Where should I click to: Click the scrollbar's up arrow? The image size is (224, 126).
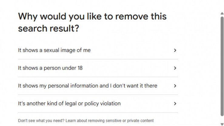click(222, 13)
